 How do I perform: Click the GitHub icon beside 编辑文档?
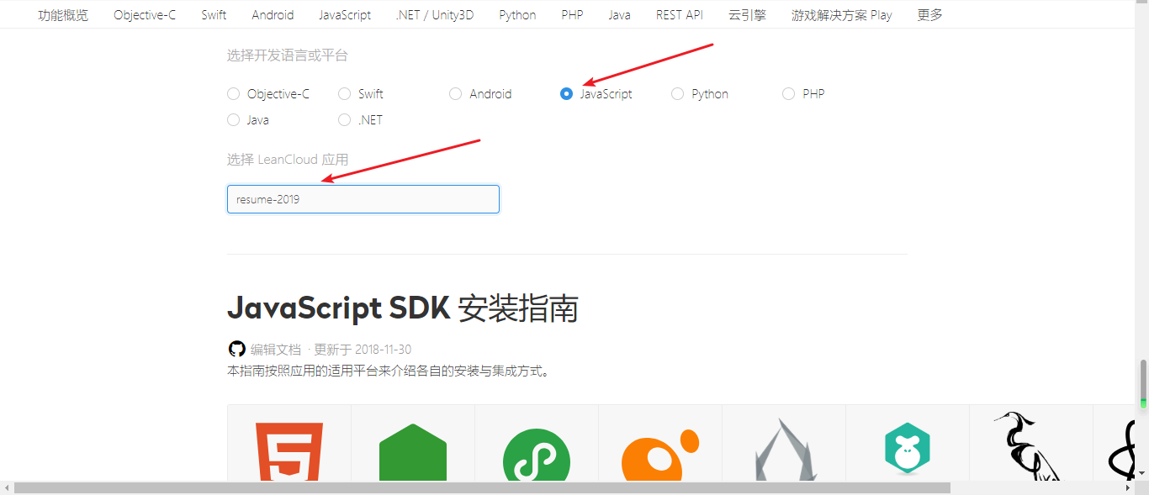coord(236,348)
